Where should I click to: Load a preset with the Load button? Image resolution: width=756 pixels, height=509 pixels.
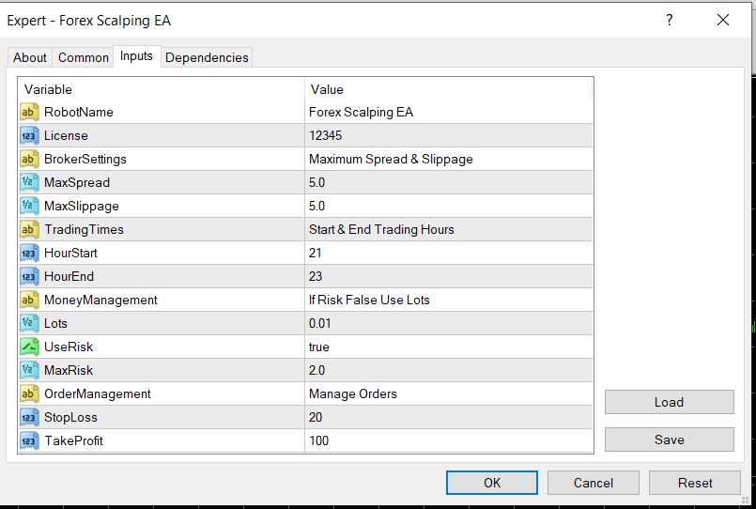[670, 402]
